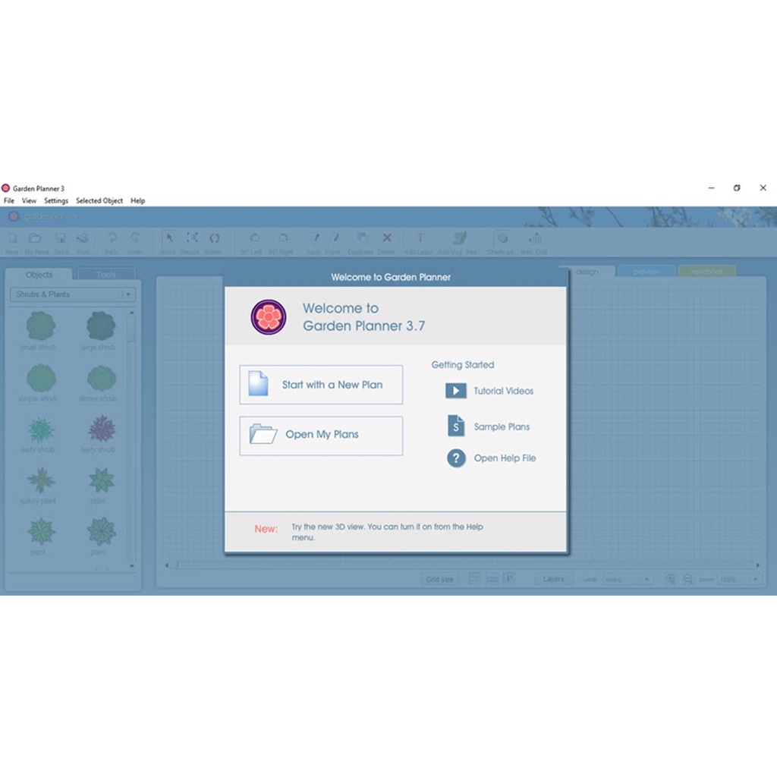
Task: Toggle the P button beside Grid size
Action: [509, 579]
